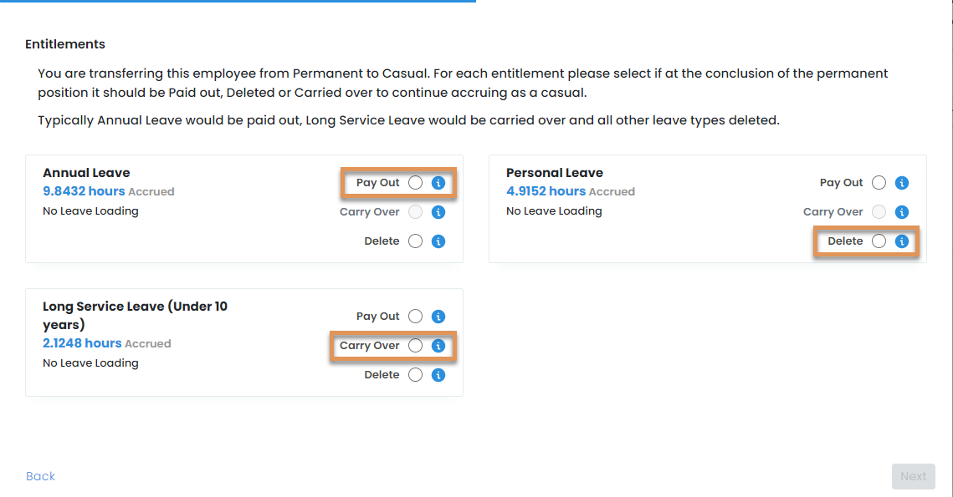Choose Pay Out for Personal Leave
Viewport: 953px width, 497px height.
879,183
